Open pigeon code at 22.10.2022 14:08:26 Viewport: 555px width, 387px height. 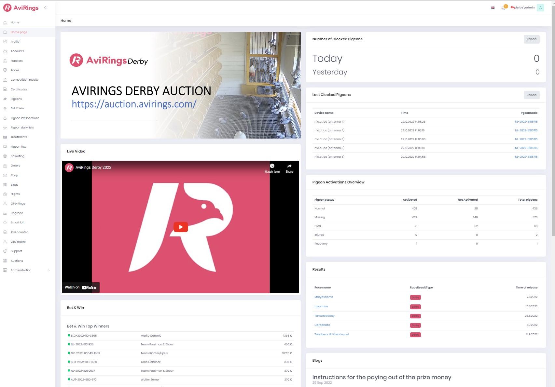click(526, 122)
